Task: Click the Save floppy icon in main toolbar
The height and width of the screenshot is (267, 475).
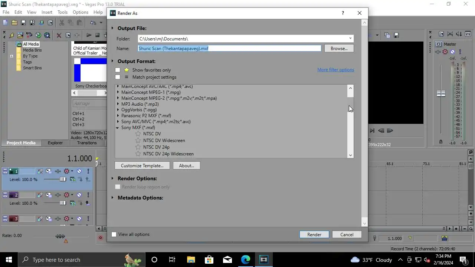Action: click(x=23, y=23)
